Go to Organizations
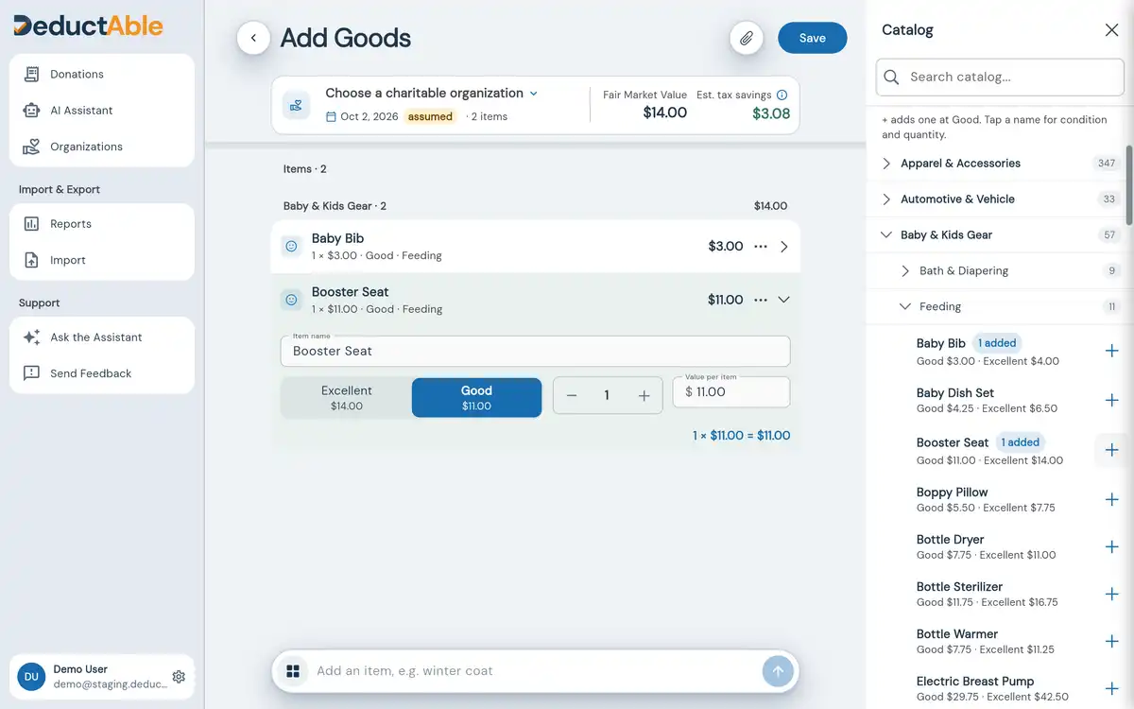This screenshot has height=709, width=1134. click(x=102, y=147)
